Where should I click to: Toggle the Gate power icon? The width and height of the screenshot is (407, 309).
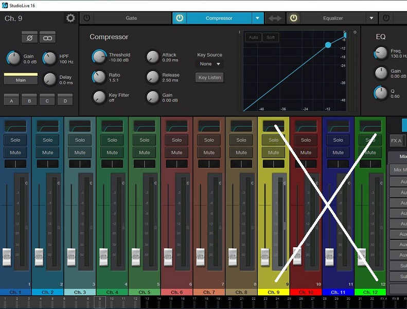click(x=86, y=18)
